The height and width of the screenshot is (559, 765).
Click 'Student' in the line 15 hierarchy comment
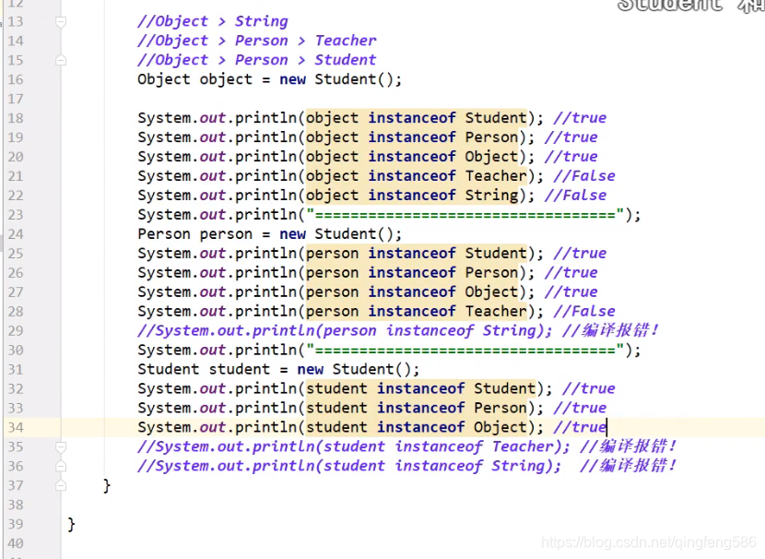pyautogui.click(x=346, y=60)
